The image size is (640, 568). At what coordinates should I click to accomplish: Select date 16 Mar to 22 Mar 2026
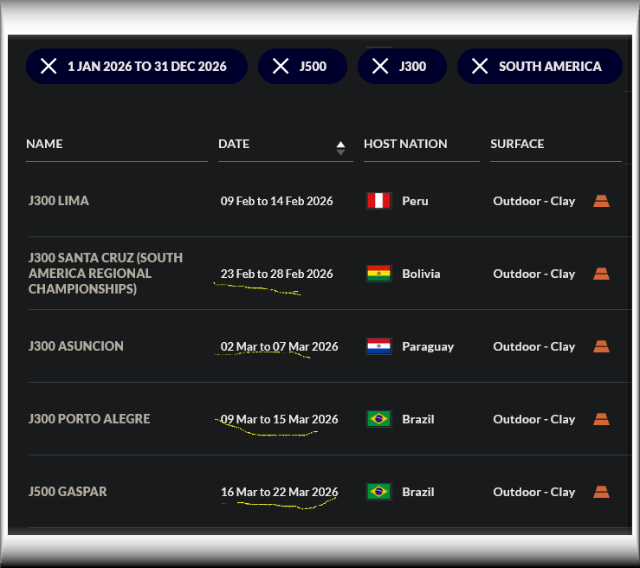tap(279, 492)
